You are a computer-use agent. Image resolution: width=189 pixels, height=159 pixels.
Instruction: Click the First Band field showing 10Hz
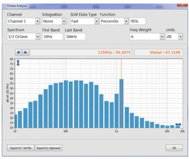(x=53, y=36)
